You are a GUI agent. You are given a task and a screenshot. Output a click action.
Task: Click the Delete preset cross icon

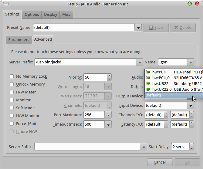point(176,28)
